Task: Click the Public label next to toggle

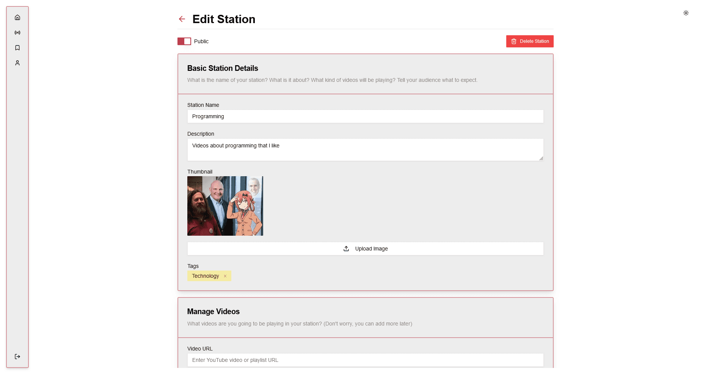Action: (201, 41)
